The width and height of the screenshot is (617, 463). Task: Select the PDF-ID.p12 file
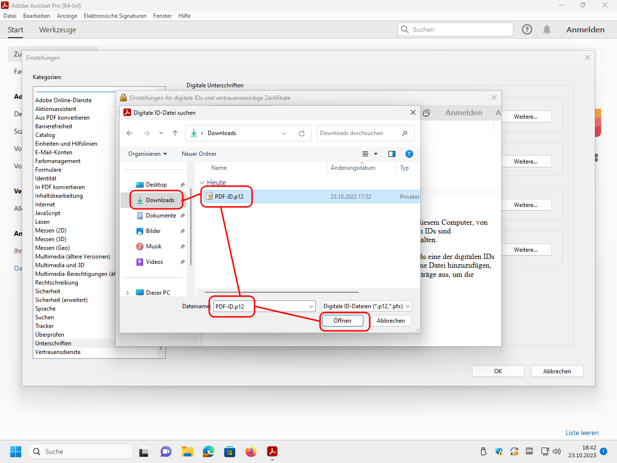(229, 197)
